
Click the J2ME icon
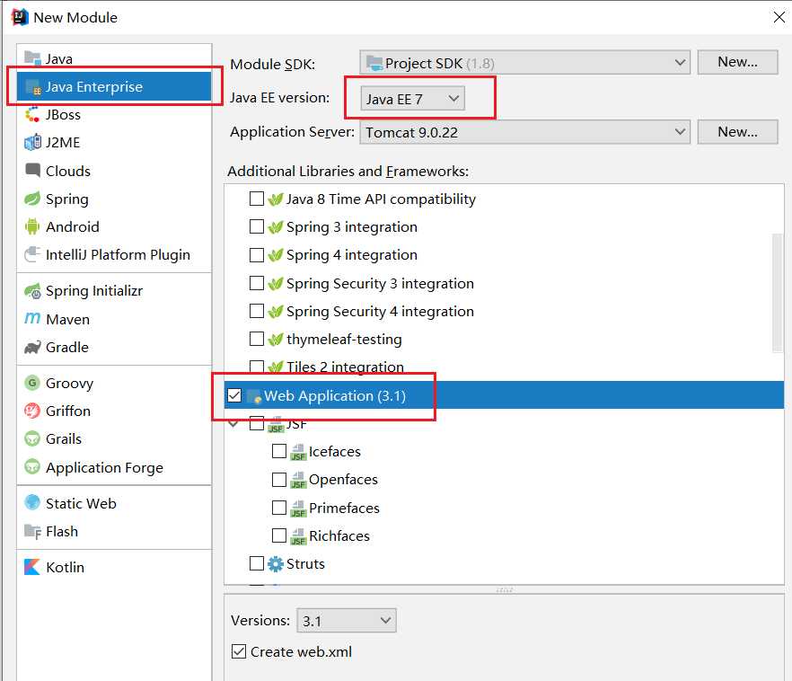[33, 143]
